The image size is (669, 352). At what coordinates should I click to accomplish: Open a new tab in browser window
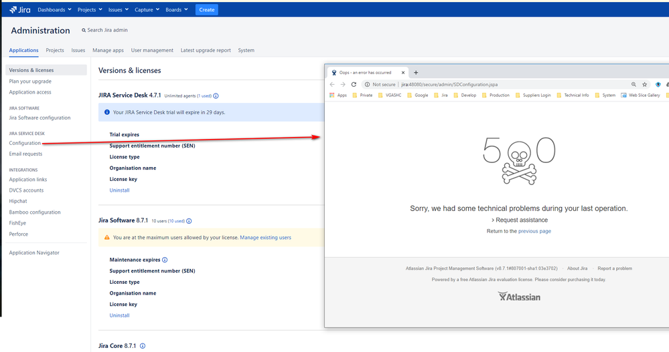click(416, 73)
